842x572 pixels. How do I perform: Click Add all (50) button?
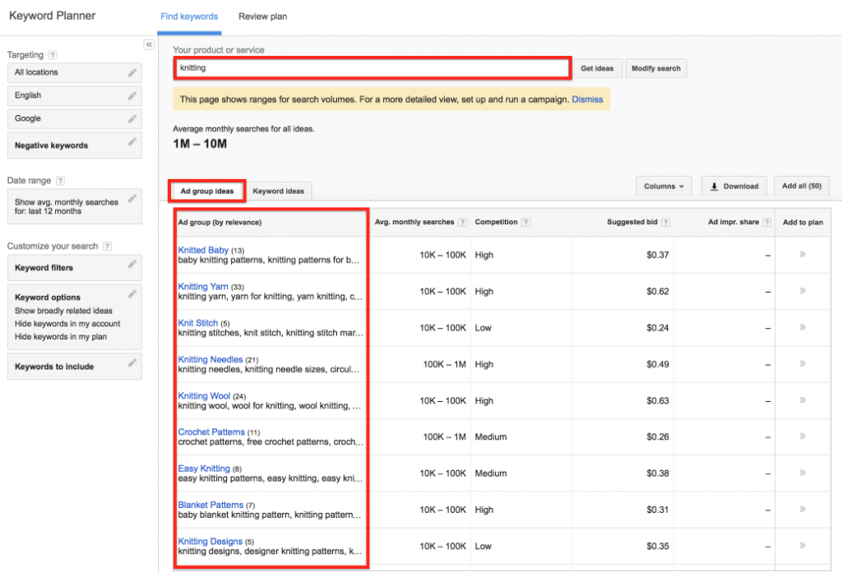coord(801,187)
